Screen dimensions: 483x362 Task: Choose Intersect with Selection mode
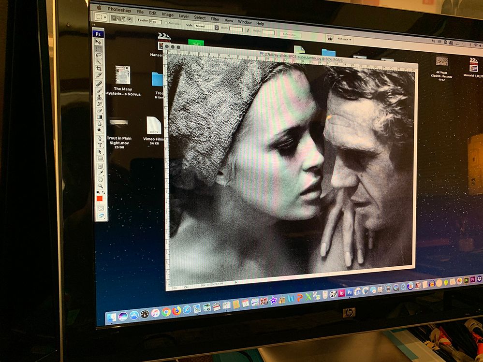coord(130,20)
